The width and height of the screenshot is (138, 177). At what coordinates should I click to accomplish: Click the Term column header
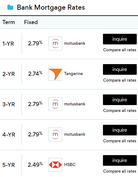point(9,22)
